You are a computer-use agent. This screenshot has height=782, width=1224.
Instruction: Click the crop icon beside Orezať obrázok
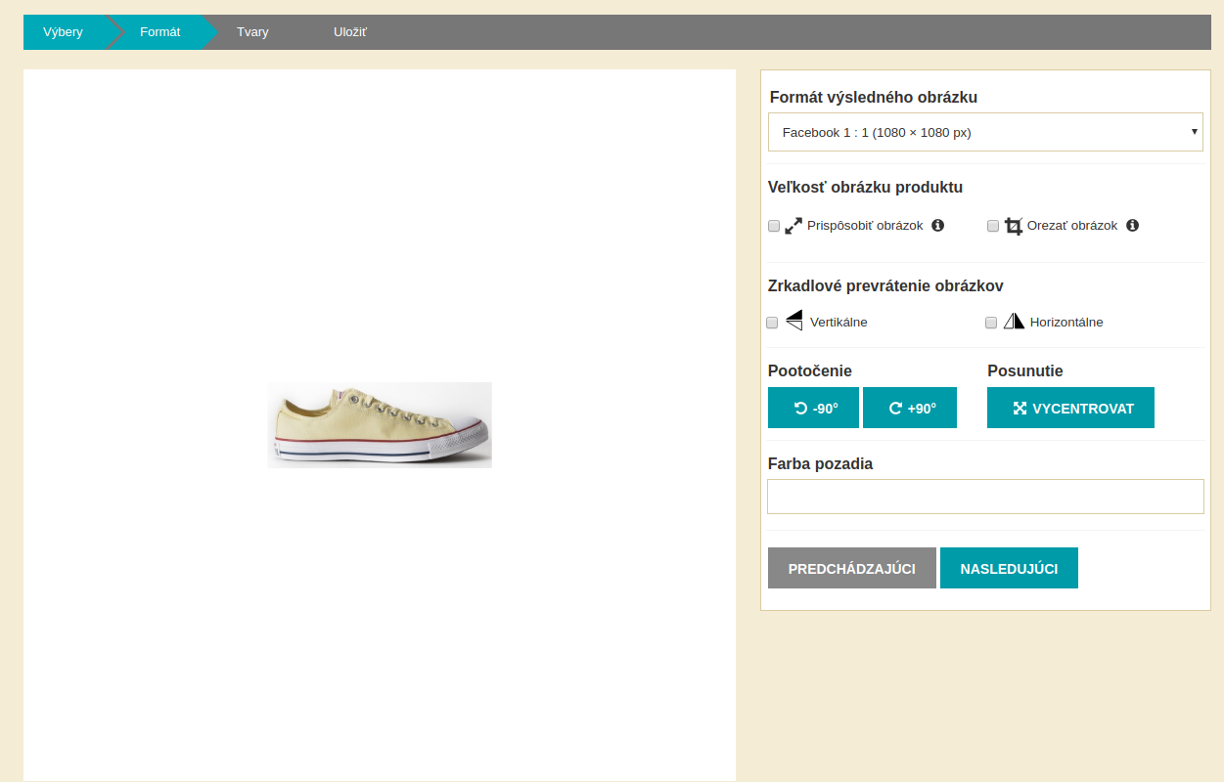click(1014, 226)
